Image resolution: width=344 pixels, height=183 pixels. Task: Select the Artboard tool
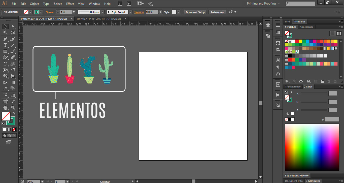pyautogui.click(x=5, y=102)
